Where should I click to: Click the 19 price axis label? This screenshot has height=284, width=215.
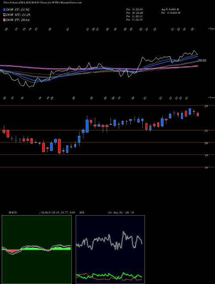[206, 156]
